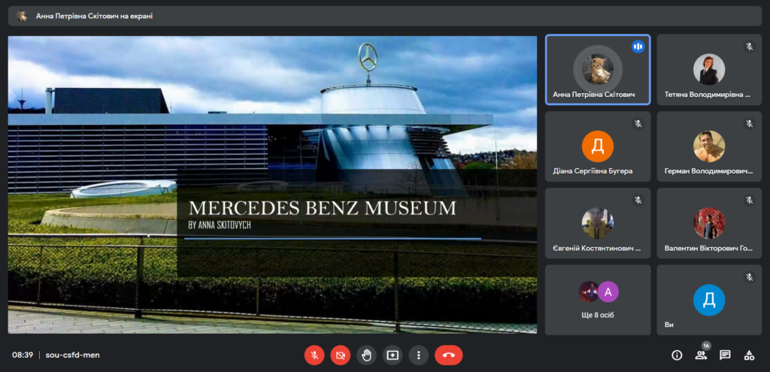Click the present screen button
Screen dimensions: 770x372
click(x=393, y=355)
